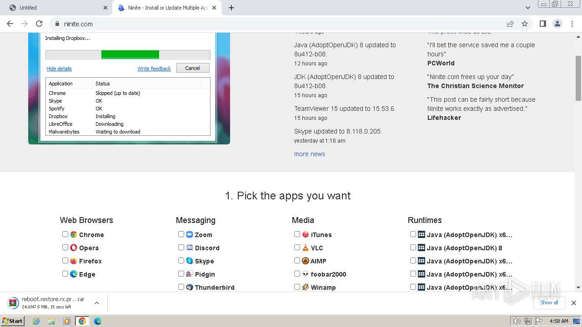Image resolution: width=582 pixels, height=327 pixels.
Task: Open Internet Explorer from the taskbar
Action: (36, 321)
